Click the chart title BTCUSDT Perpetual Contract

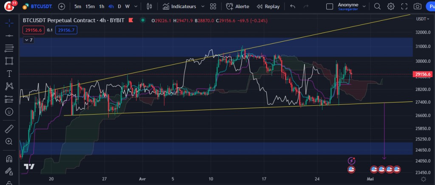[x=58, y=20]
